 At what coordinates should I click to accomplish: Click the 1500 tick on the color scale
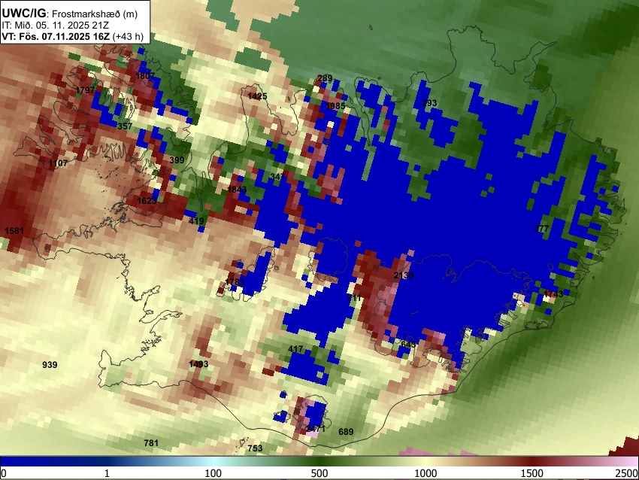coord(532,473)
